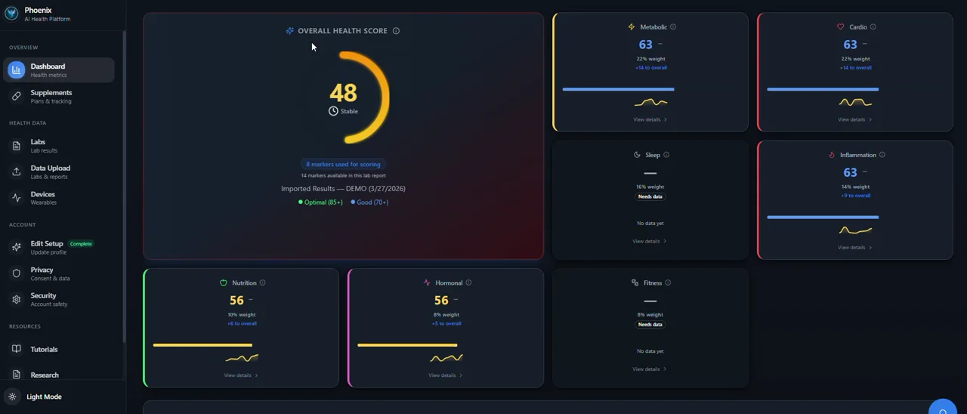This screenshot has width=967, height=414.
Task: Expand Nutrition View details
Action: (x=240, y=375)
